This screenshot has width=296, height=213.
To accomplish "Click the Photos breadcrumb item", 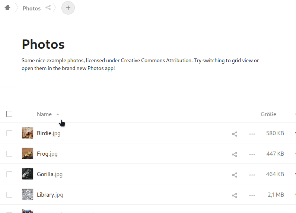I will [32, 8].
